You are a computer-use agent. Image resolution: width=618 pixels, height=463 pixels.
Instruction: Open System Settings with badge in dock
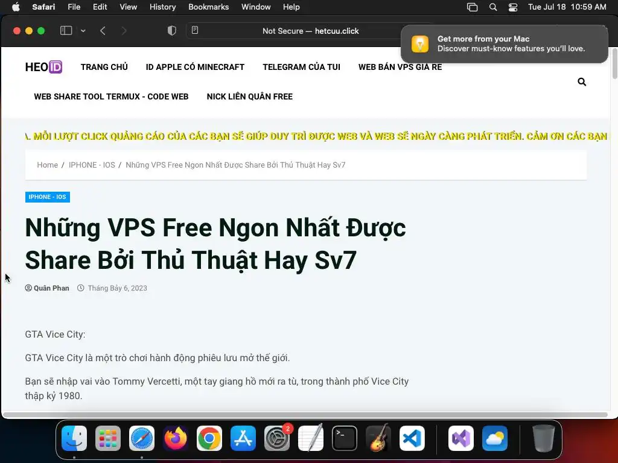pos(277,438)
